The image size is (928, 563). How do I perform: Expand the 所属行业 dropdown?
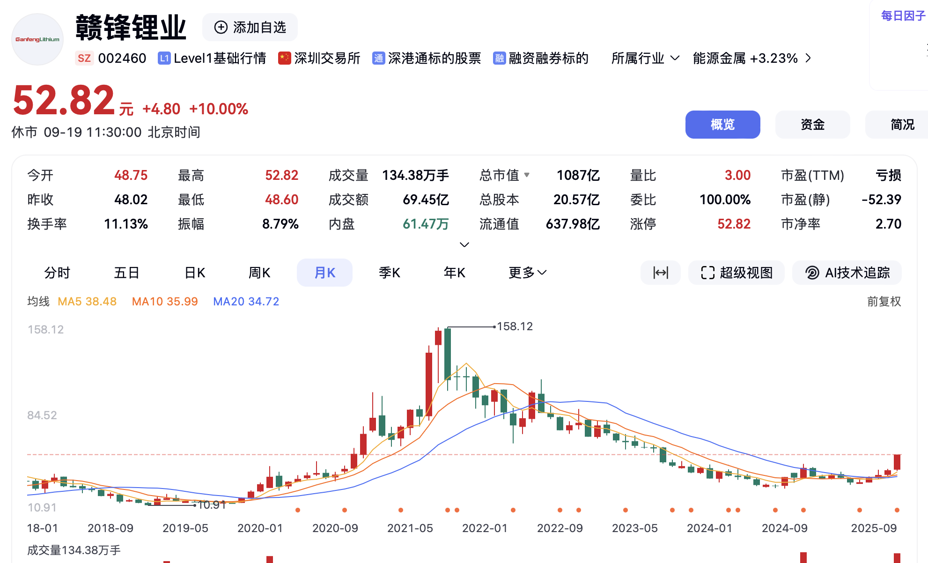coord(645,58)
